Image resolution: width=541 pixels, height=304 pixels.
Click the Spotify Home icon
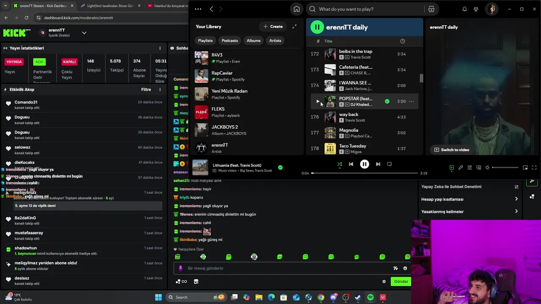(297, 9)
